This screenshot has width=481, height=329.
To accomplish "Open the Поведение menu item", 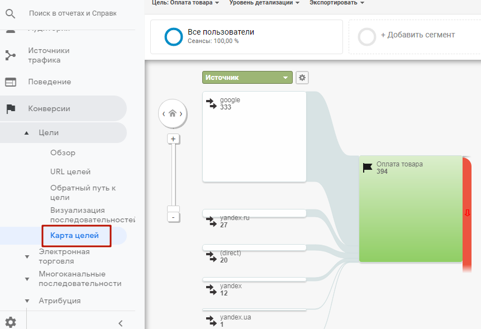I will (x=49, y=82).
